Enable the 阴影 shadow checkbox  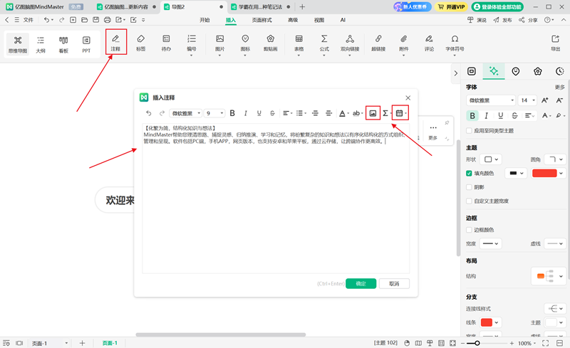(x=469, y=187)
